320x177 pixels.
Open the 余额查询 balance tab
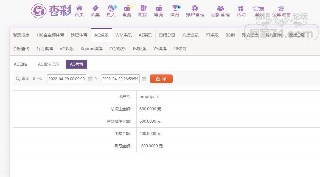pyautogui.click(x=21, y=49)
